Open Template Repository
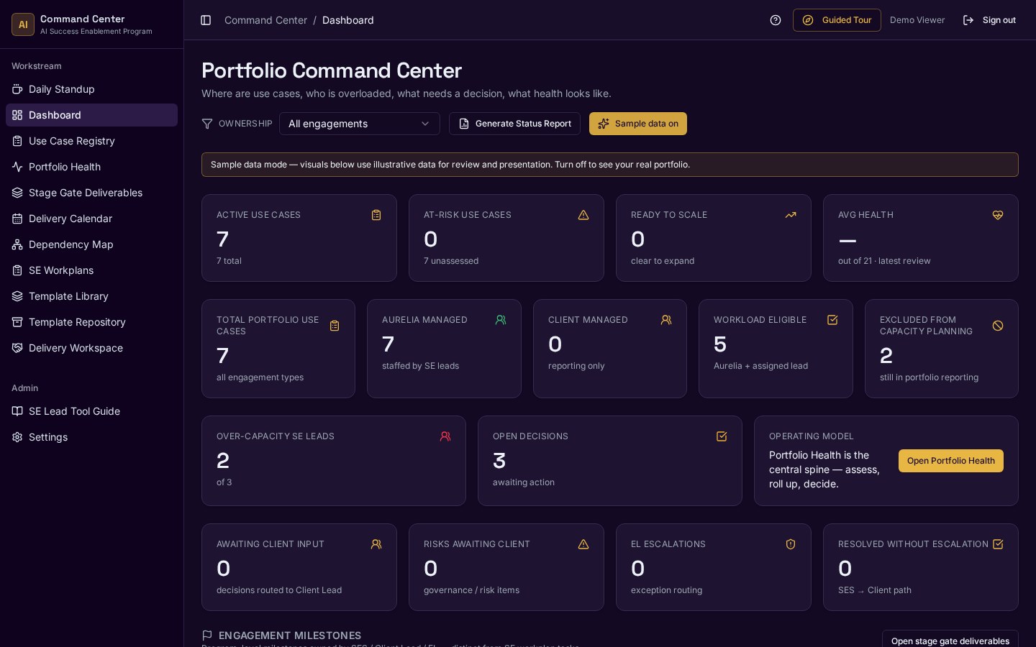 point(91,322)
